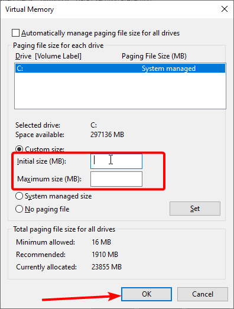Click the Paging File Size (MB) header
234x309 pixels.
(154, 56)
